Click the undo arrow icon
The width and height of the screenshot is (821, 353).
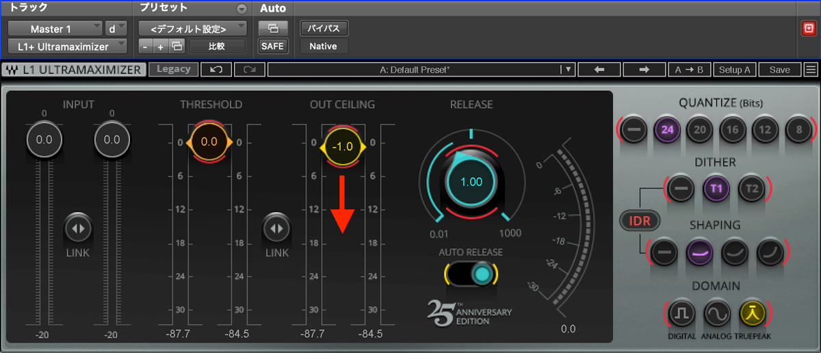click(217, 69)
